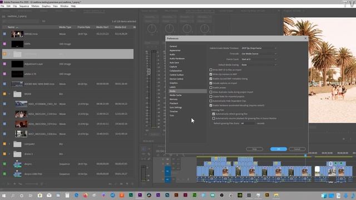Click the BRAW bin folder icon
The image size is (356, 200).
coord(17,94)
